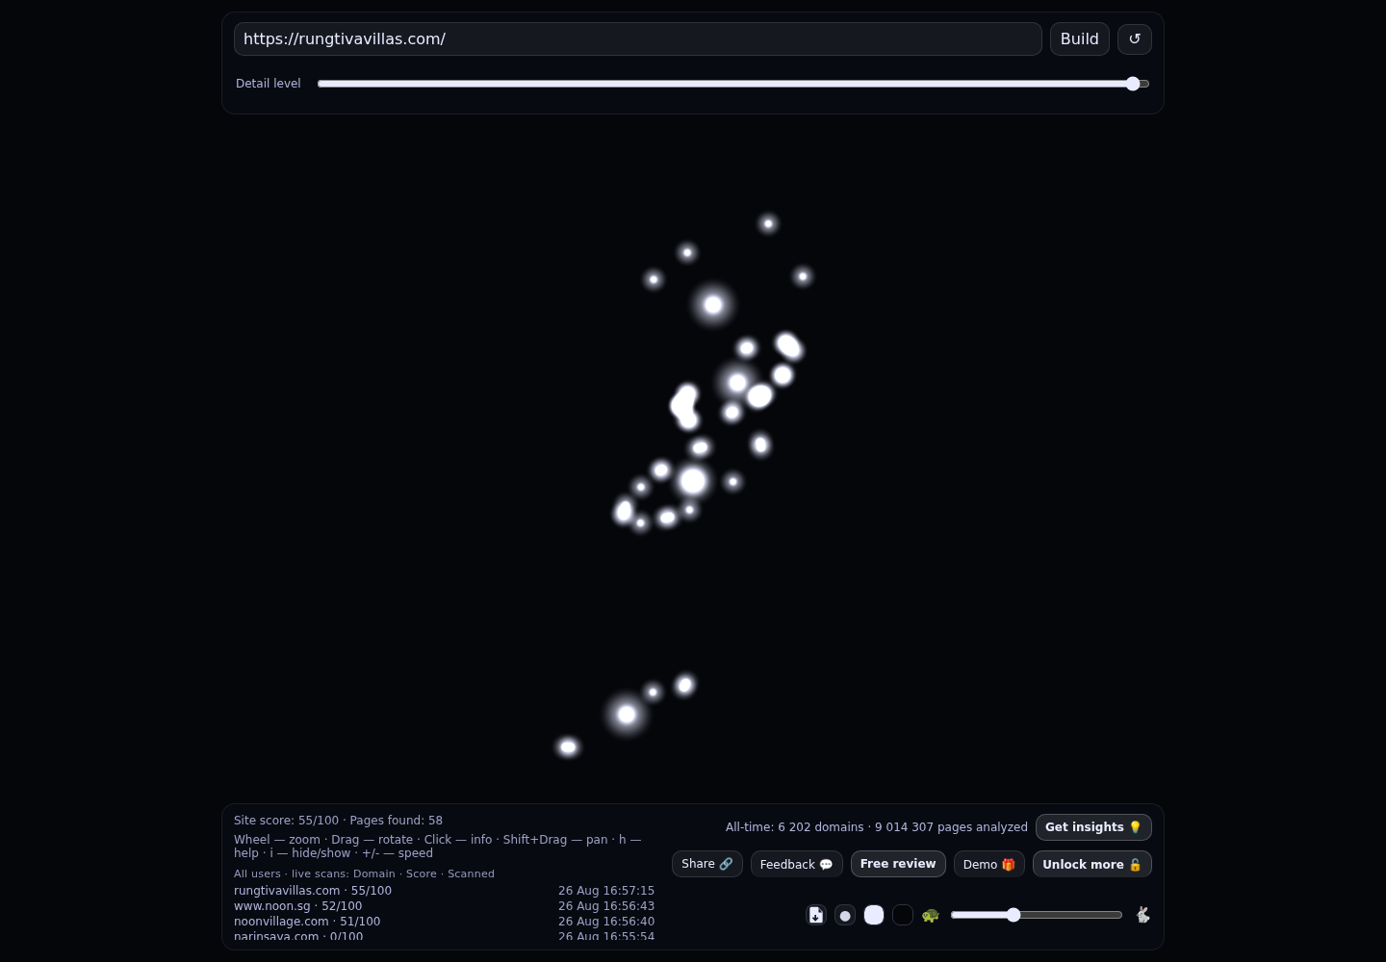Click the turtle slow-speed icon
The image size is (1386, 962).
pyautogui.click(x=930, y=915)
